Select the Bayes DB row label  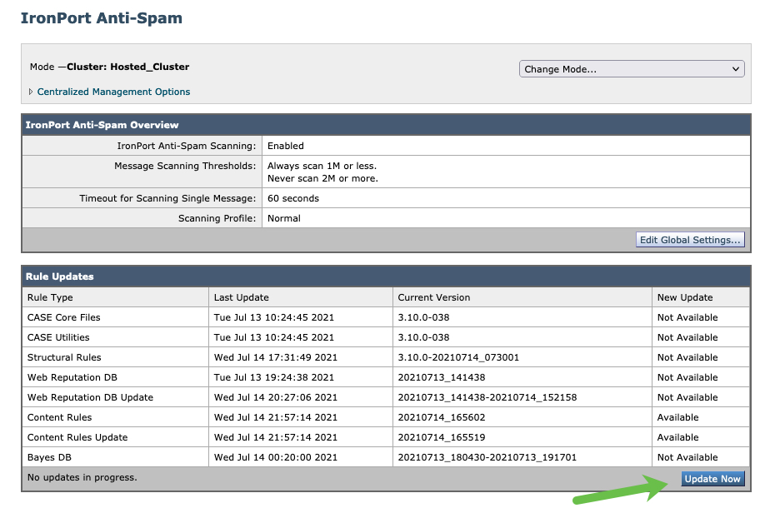[49, 457]
